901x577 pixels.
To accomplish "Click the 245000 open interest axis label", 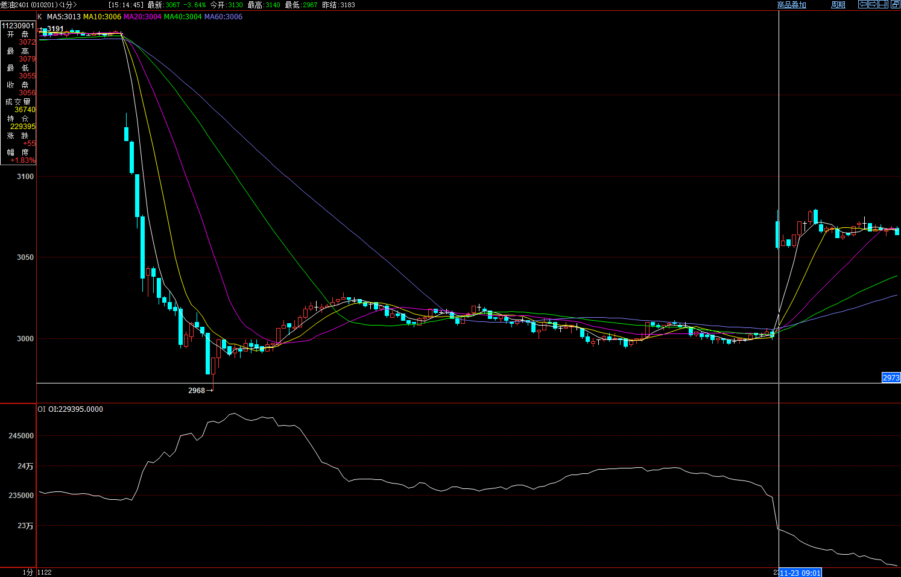I will pos(21,436).
